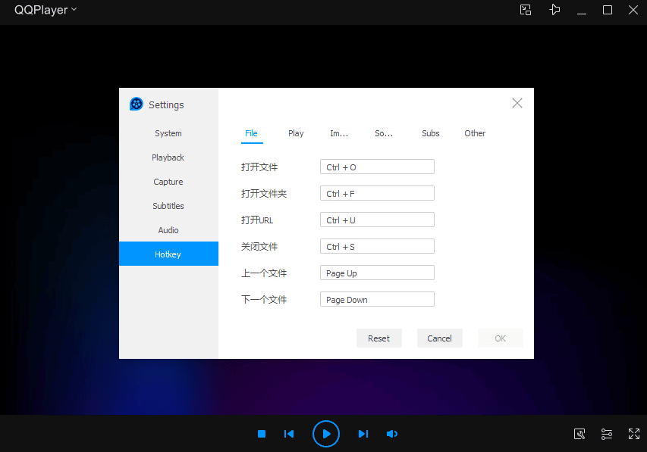Stop playback with the square button
The image size is (647, 452).
(262, 434)
